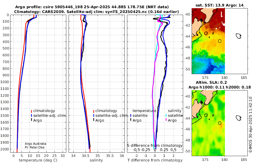Image resolution: width=254 pixels, height=164 pixels.
Task: Click the magenta salinity Argo legend marker
Action: [x=166, y=120]
